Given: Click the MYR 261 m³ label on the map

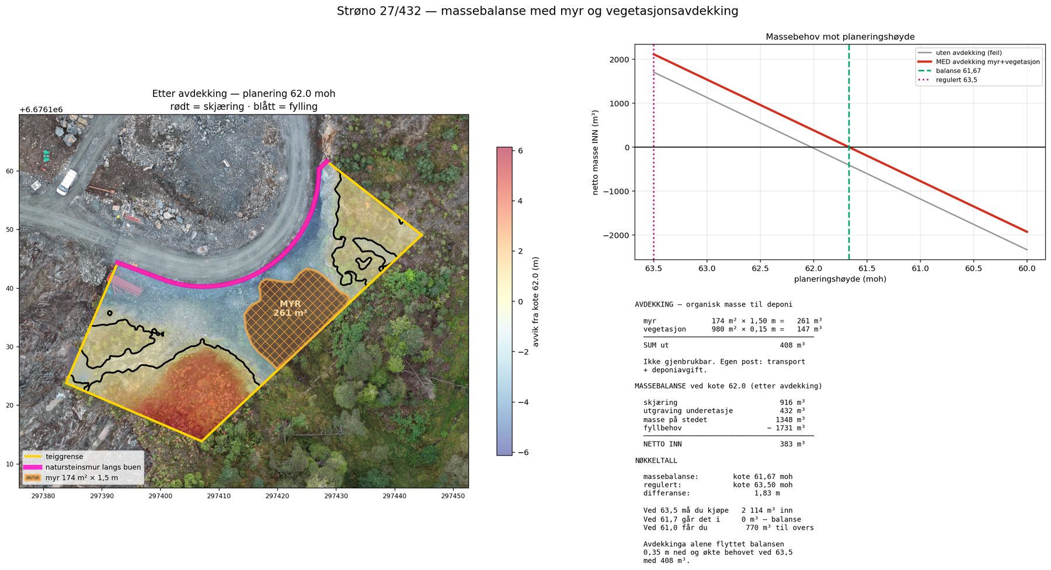Looking at the screenshot, I should [x=290, y=308].
